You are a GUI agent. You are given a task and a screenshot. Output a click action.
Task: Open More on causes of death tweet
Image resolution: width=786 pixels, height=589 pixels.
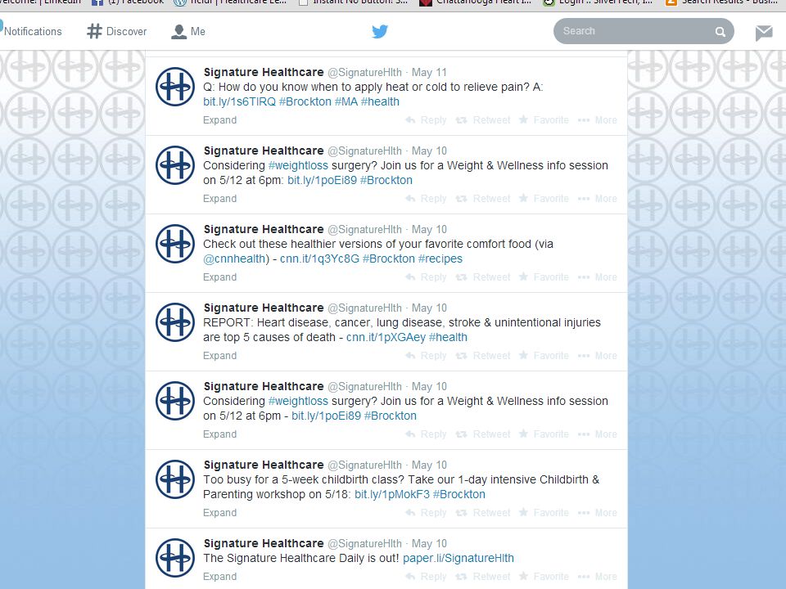(x=597, y=356)
